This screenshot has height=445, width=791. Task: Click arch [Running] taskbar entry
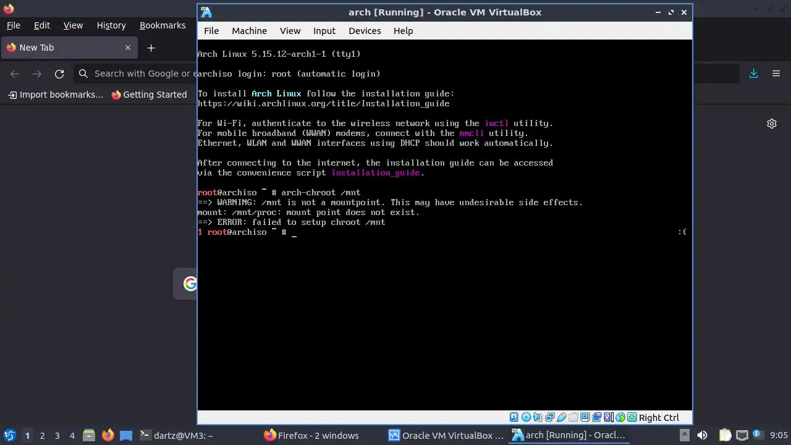pos(570,436)
